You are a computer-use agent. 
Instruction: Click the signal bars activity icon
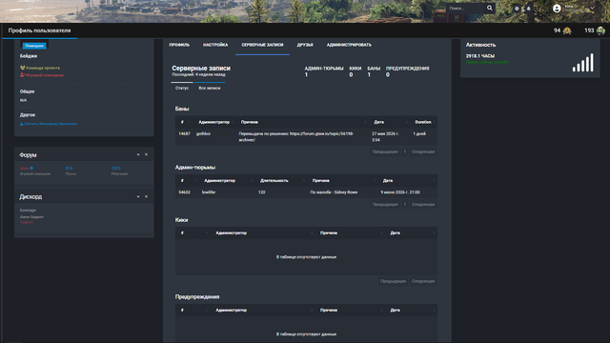click(582, 63)
